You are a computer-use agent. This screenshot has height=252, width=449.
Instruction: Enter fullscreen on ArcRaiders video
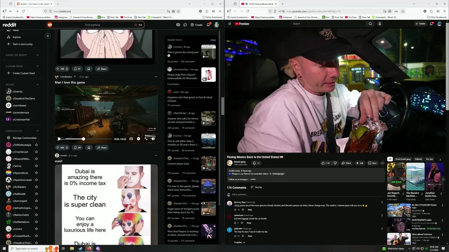(x=146, y=139)
